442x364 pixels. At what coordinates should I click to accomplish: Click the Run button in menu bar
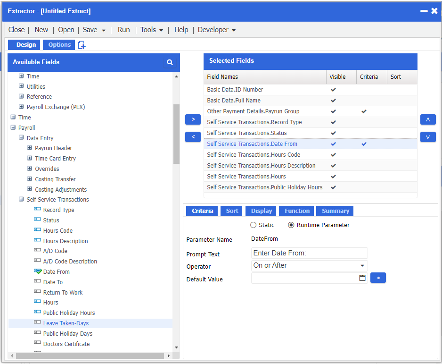(123, 30)
